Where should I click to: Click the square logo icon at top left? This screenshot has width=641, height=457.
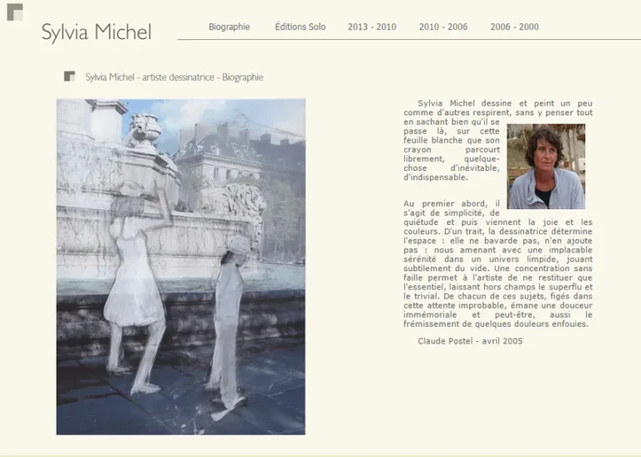coord(15,13)
